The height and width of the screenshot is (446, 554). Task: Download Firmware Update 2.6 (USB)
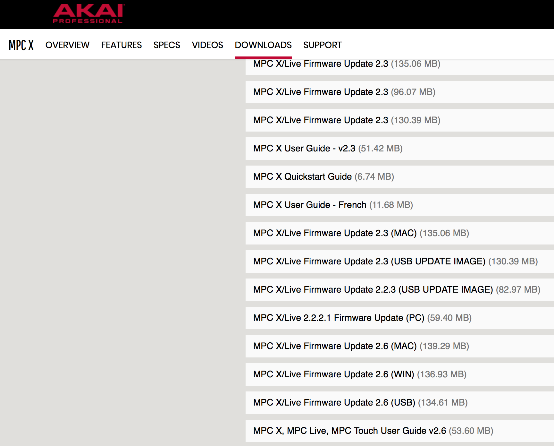[400, 403]
